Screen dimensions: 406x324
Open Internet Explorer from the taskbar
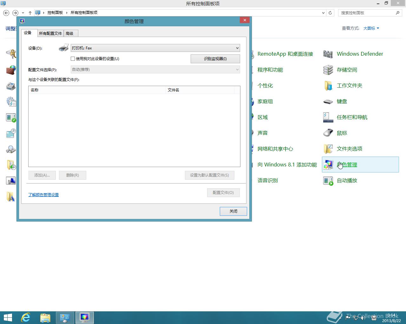pyautogui.click(x=26, y=317)
